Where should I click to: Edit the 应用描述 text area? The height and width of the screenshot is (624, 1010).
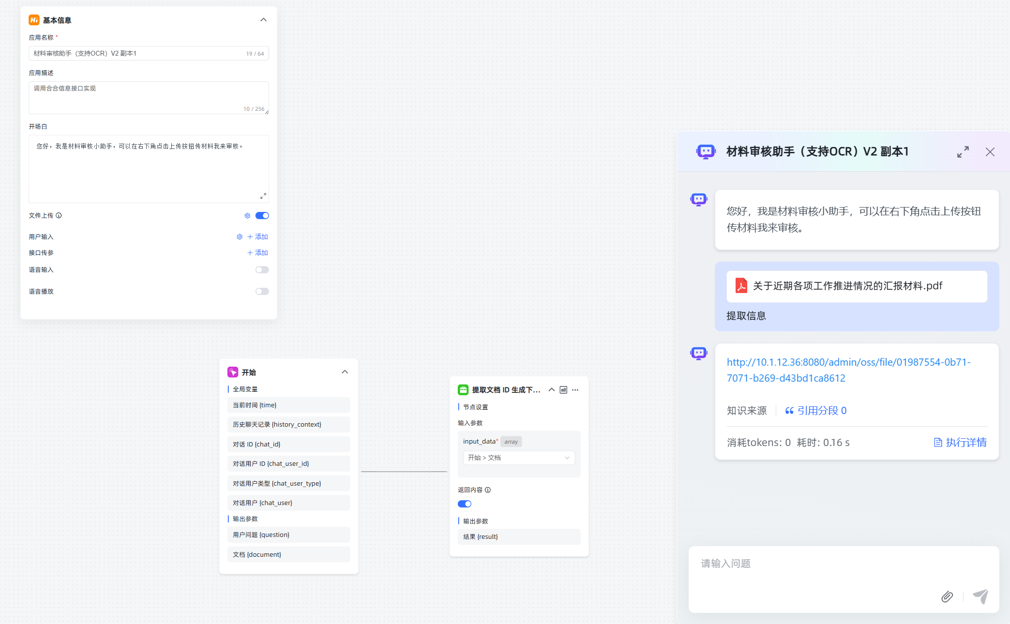pos(149,98)
